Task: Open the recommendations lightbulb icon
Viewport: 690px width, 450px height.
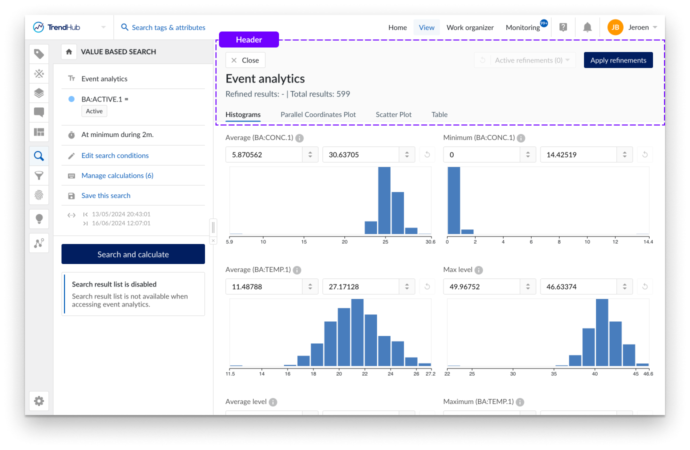Action: pyautogui.click(x=39, y=218)
